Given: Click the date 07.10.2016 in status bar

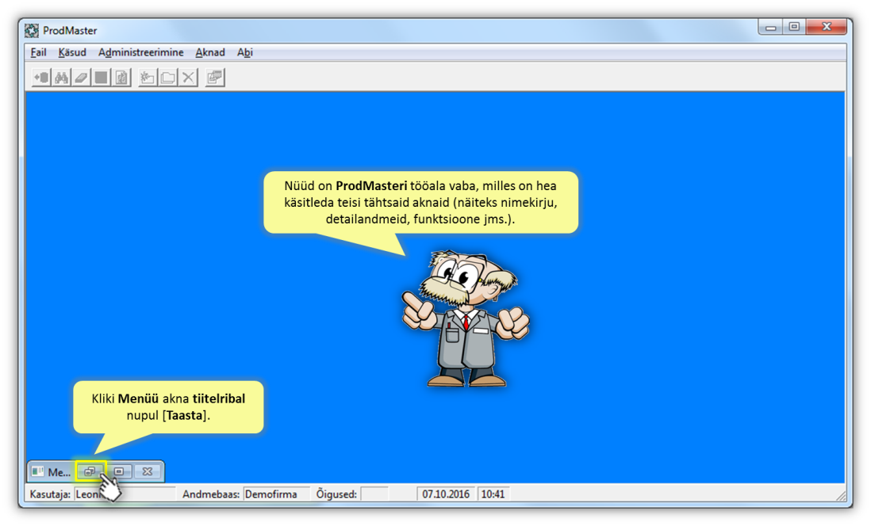Looking at the screenshot, I should (x=446, y=494).
